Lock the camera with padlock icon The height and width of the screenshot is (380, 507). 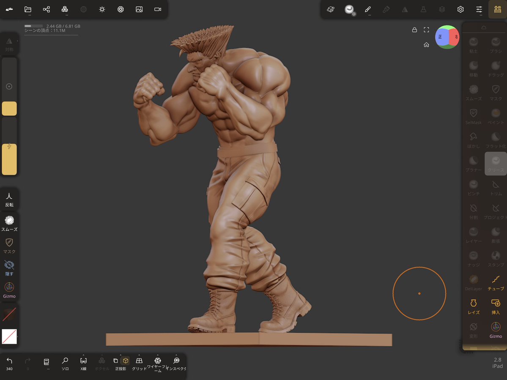[414, 30]
